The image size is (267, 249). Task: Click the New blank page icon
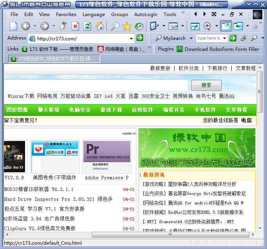(x=13, y=26)
